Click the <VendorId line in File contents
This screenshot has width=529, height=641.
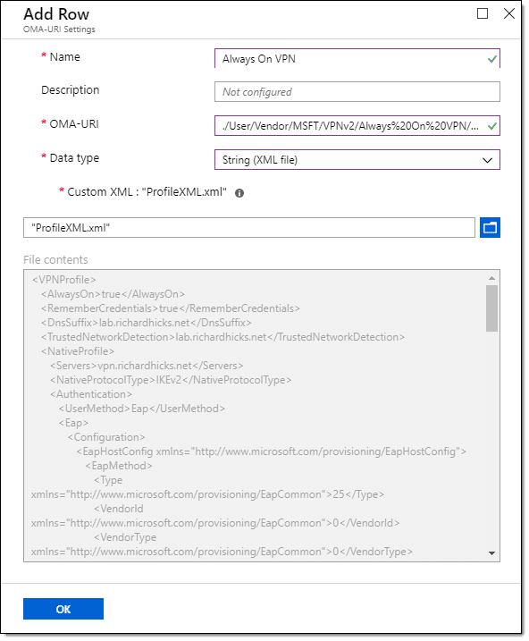(119, 509)
